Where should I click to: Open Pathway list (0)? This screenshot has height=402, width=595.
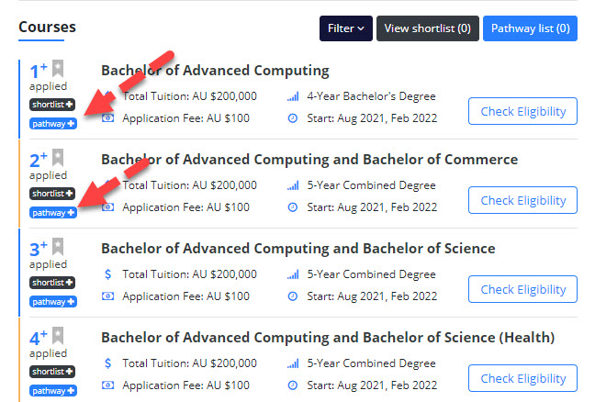pos(530,28)
